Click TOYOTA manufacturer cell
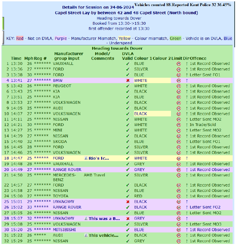The image size is (236, 248). pos(61,196)
